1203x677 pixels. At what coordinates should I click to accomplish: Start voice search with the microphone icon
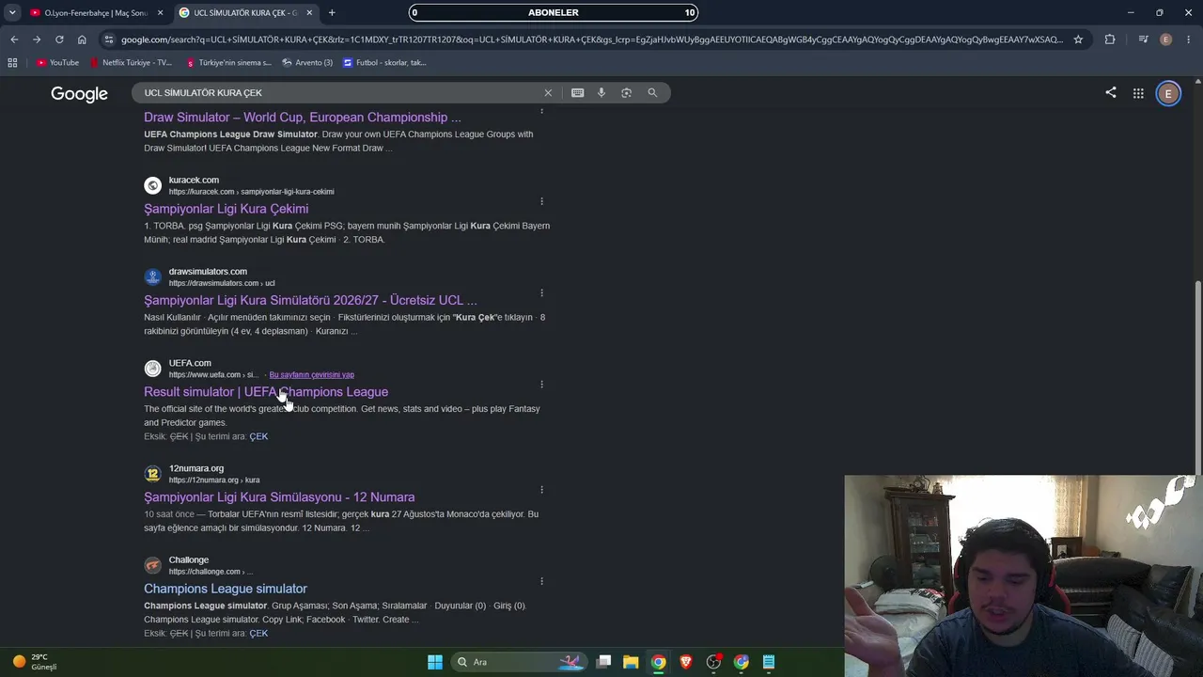coord(601,93)
